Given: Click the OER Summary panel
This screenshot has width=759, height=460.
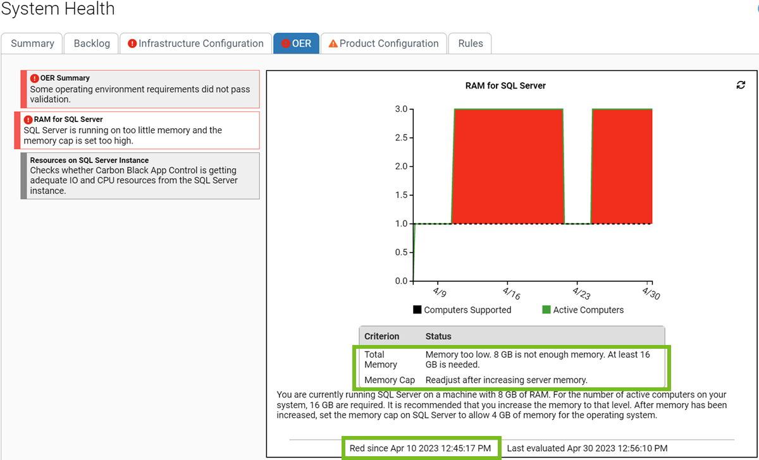Looking at the screenshot, I should click(x=140, y=88).
